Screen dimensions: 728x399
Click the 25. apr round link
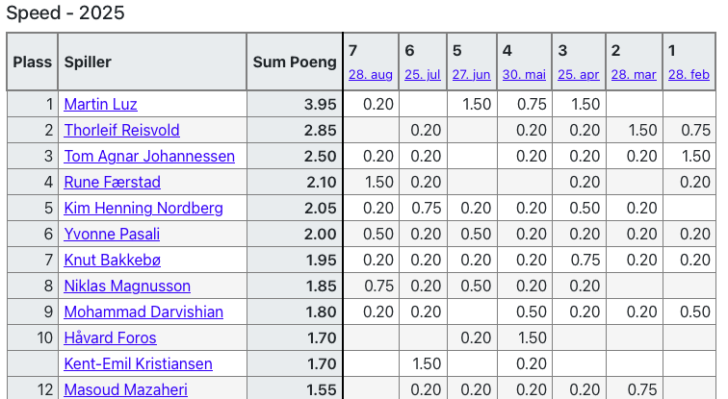pos(578,74)
